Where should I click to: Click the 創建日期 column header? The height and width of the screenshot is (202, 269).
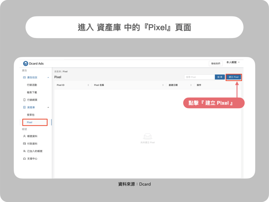[173, 85]
